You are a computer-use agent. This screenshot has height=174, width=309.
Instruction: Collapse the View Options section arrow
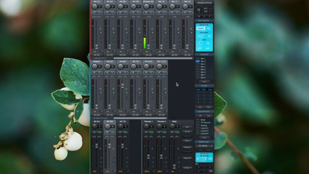pos(212,20)
